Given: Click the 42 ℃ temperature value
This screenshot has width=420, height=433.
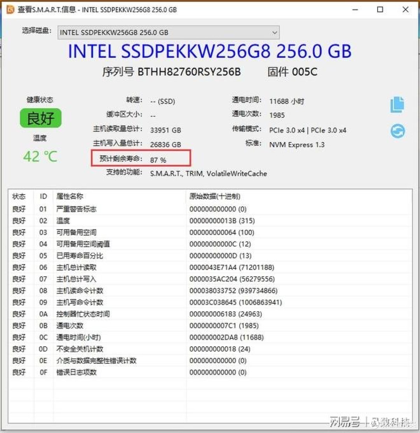Looking at the screenshot, I should (x=40, y=156).
